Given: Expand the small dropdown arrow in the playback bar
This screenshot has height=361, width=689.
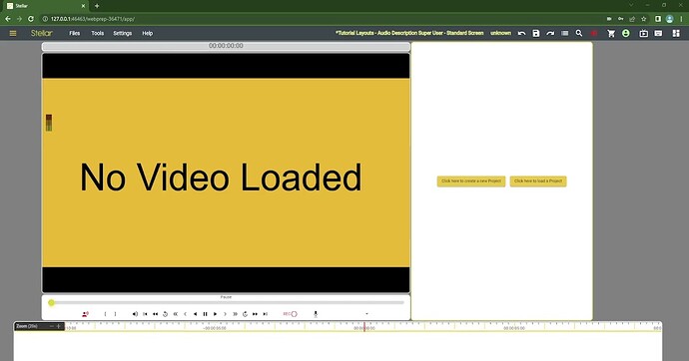Looking at the screenshot, I should (x=366, y=314).
